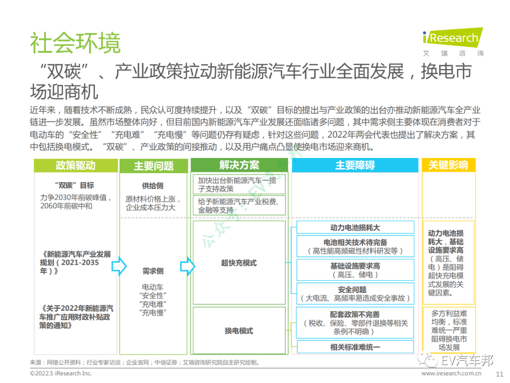Select the cyan arrow pointing to 解决方案

188,267
